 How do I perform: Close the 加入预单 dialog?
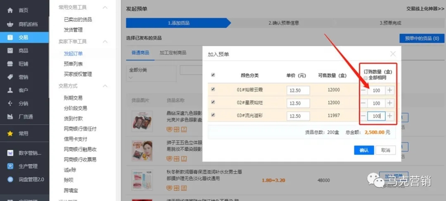click(393, 54)
